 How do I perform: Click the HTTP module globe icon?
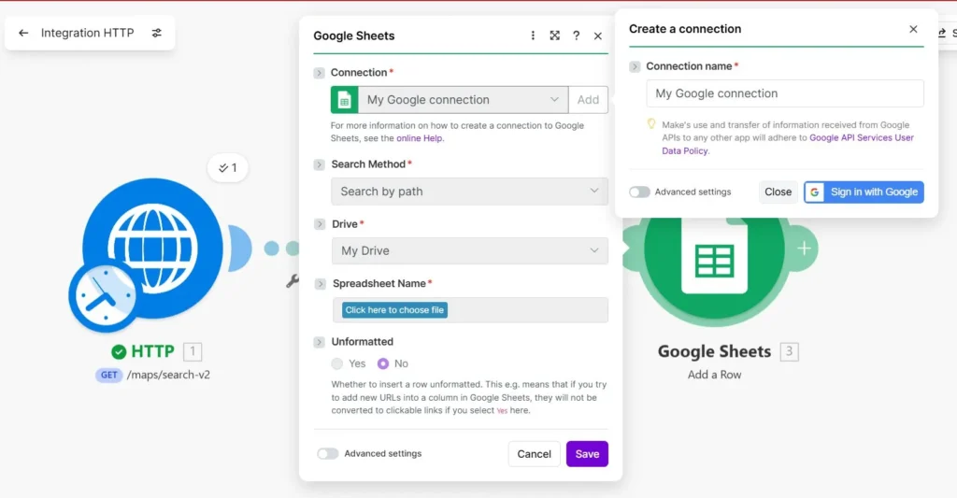(x=152, y=248)
